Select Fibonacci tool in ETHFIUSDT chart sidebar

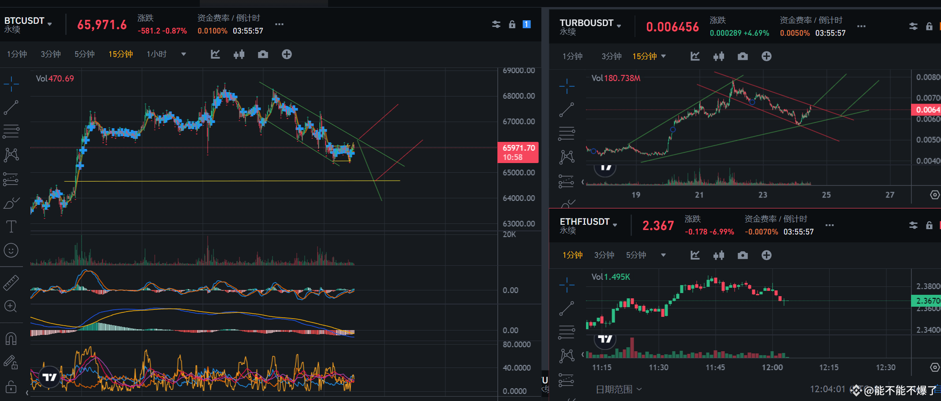[x=567, y=331]
